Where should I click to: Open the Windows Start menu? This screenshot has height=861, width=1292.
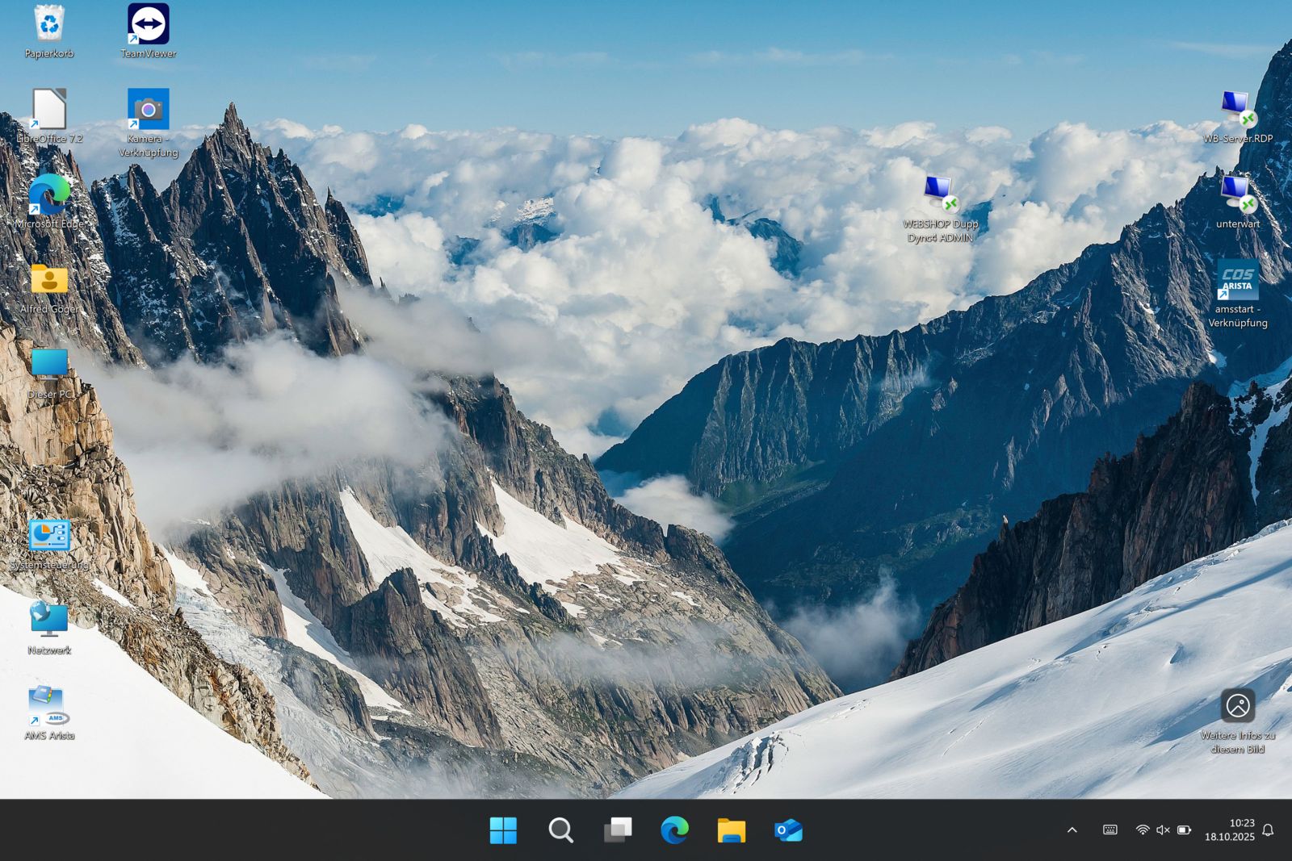coord(503,830)
